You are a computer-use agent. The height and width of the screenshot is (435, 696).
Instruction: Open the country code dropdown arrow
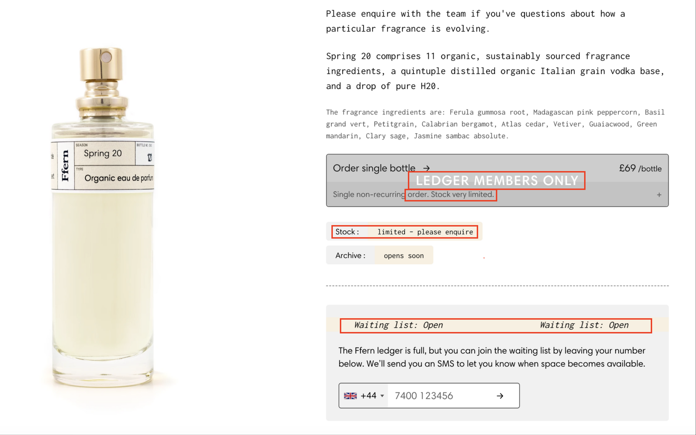tap(382, 396)
